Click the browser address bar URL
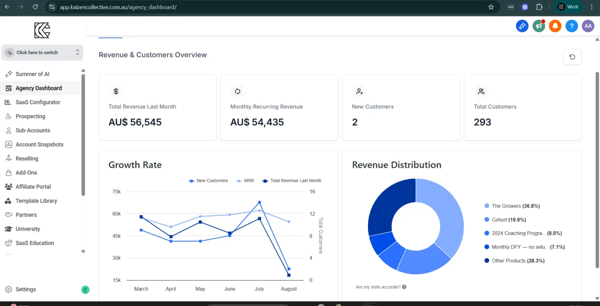600x306 pixels. (x=118, y=7)
